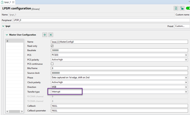Toggle the Read-only checkbox
Image resolution: width=190 pixels, height=115 pixels.
52,46
